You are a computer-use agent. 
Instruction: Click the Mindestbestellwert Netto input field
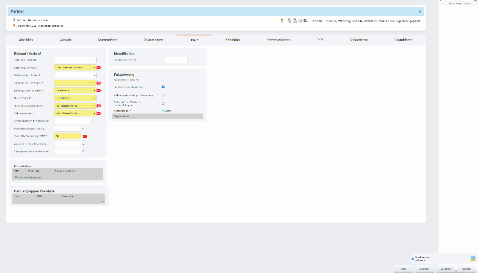(68, 129)
